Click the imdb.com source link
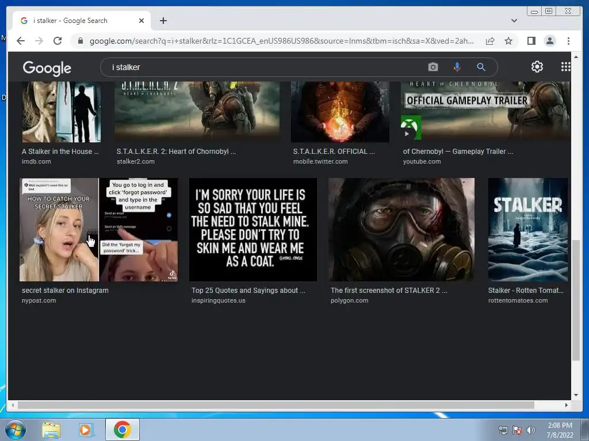Viewport: 589px width, 441px height. [x=36, y=161]
